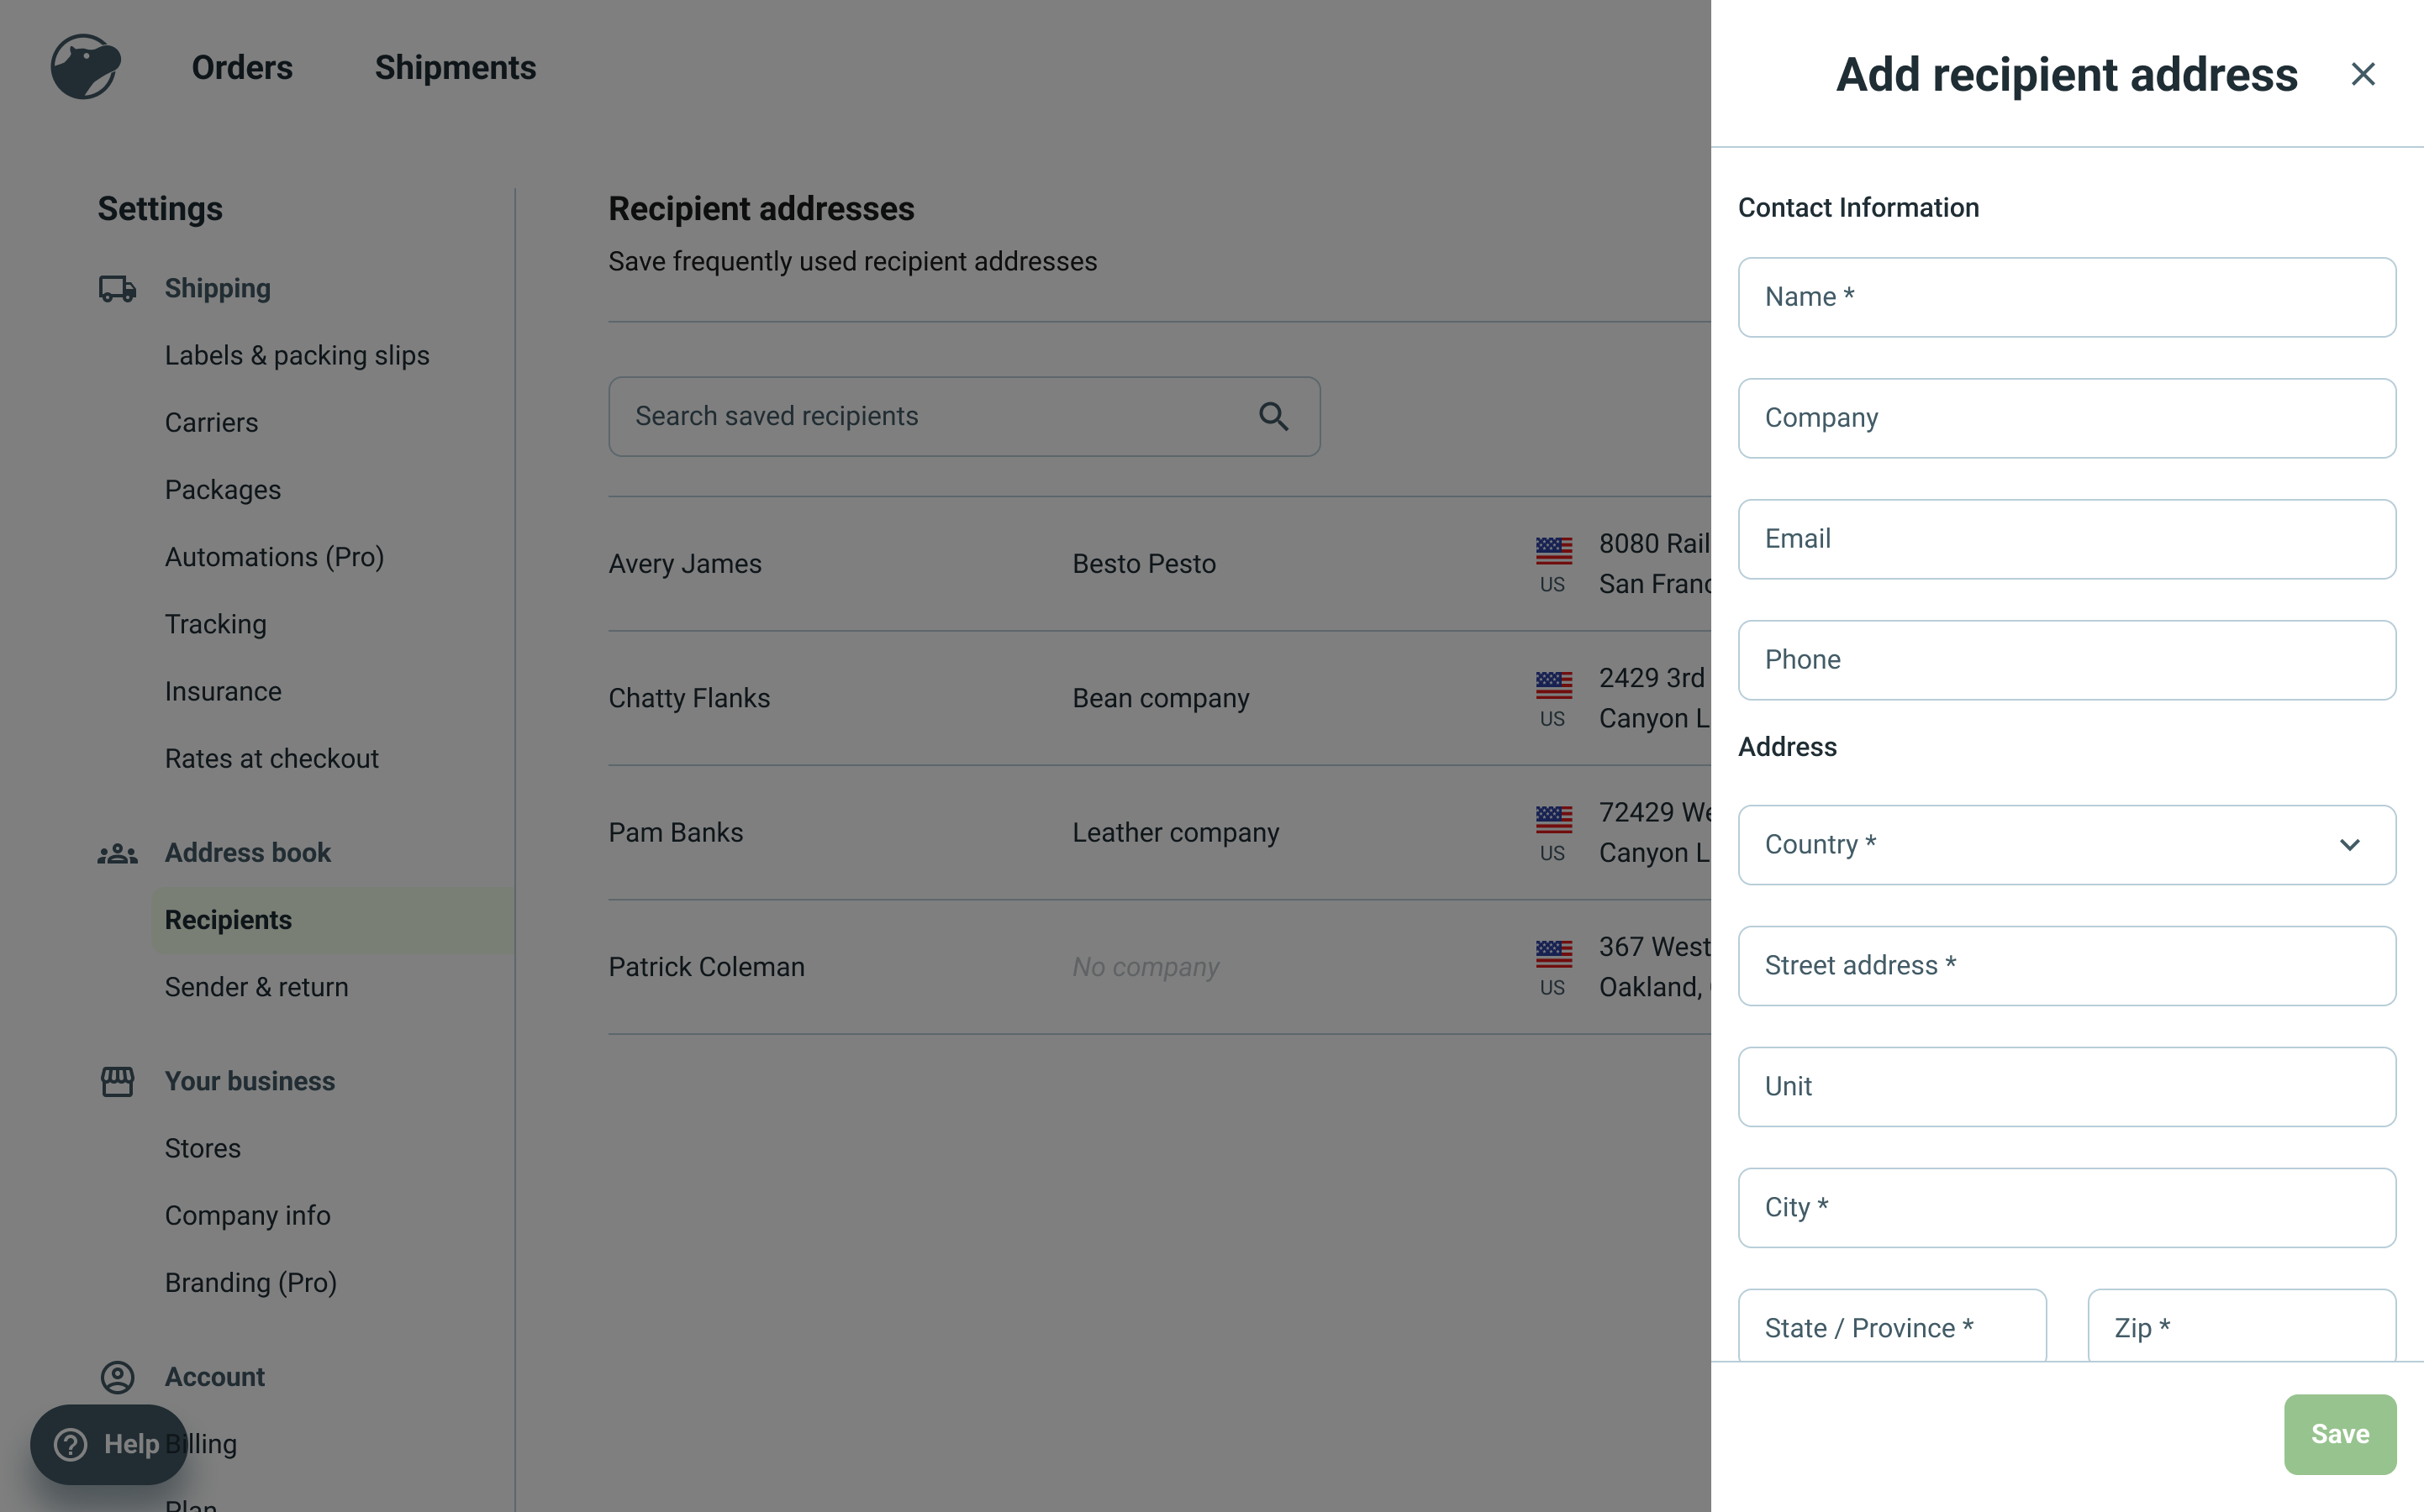Click the Help question mark icon
2424x1512 pixels.
[70, 1444]
